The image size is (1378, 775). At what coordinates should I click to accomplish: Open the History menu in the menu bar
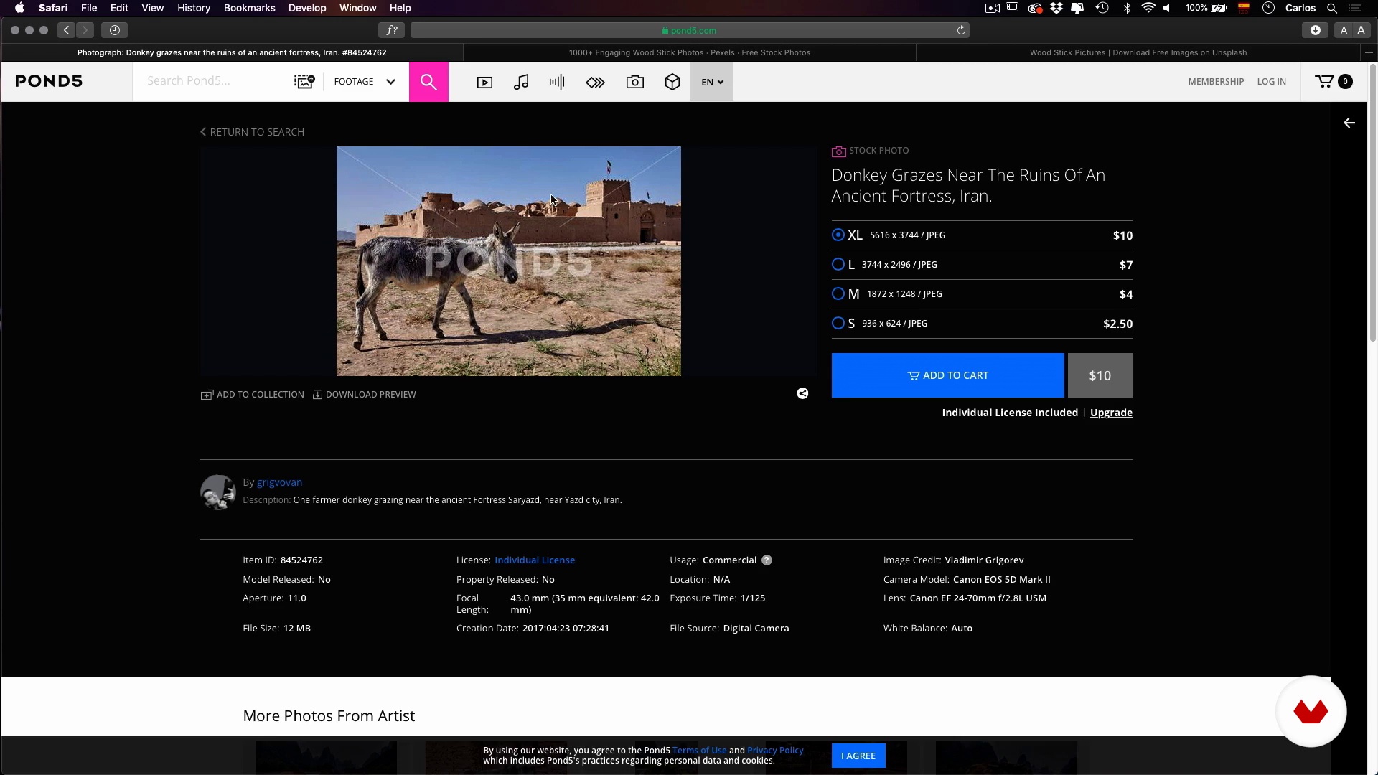pos(194,8)
